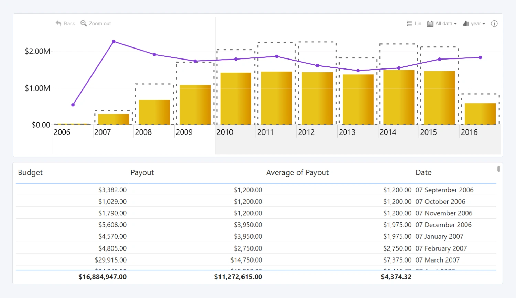516x298 pixels.
Task: Select the 2007 yellow bar
Action: point(114,119)
